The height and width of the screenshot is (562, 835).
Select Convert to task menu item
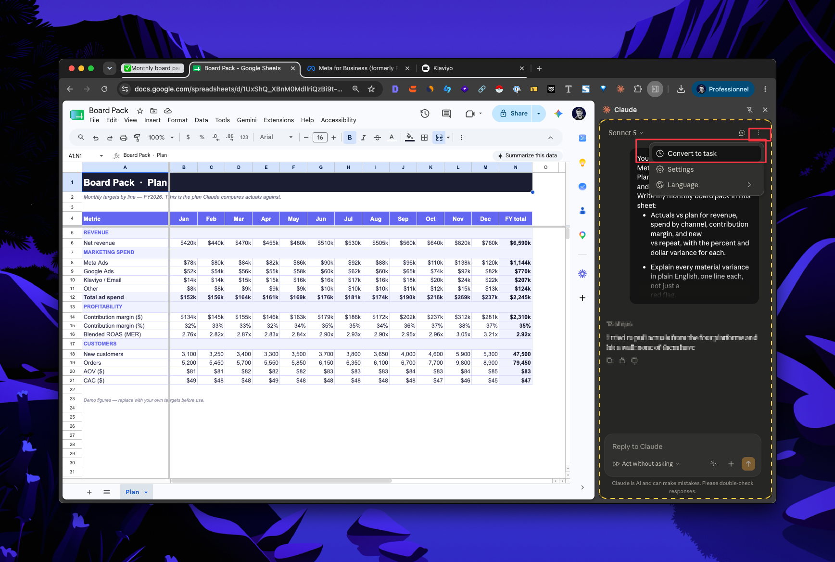(707, 153)
